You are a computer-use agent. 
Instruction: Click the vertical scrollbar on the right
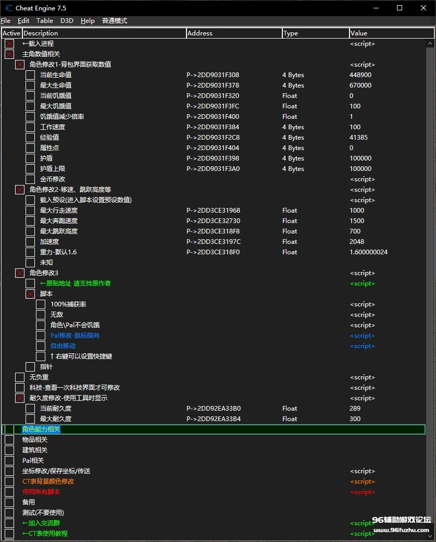pyautogui.click(x=430, y=261)
